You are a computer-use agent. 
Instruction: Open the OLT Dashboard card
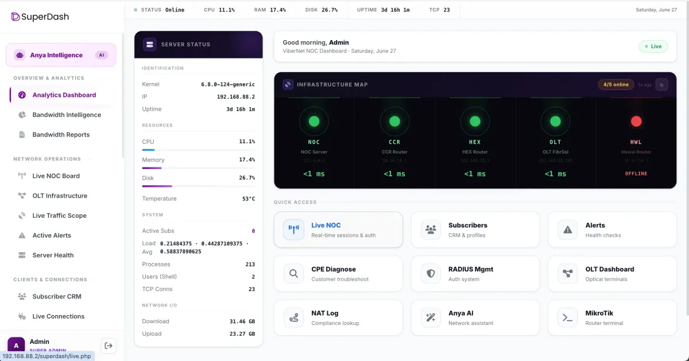point(612,274)
